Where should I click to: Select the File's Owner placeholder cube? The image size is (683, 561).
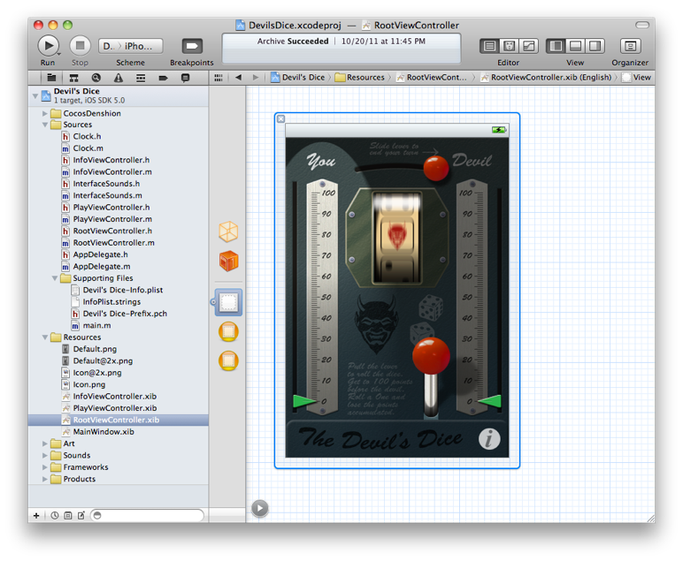click(228, 232)
